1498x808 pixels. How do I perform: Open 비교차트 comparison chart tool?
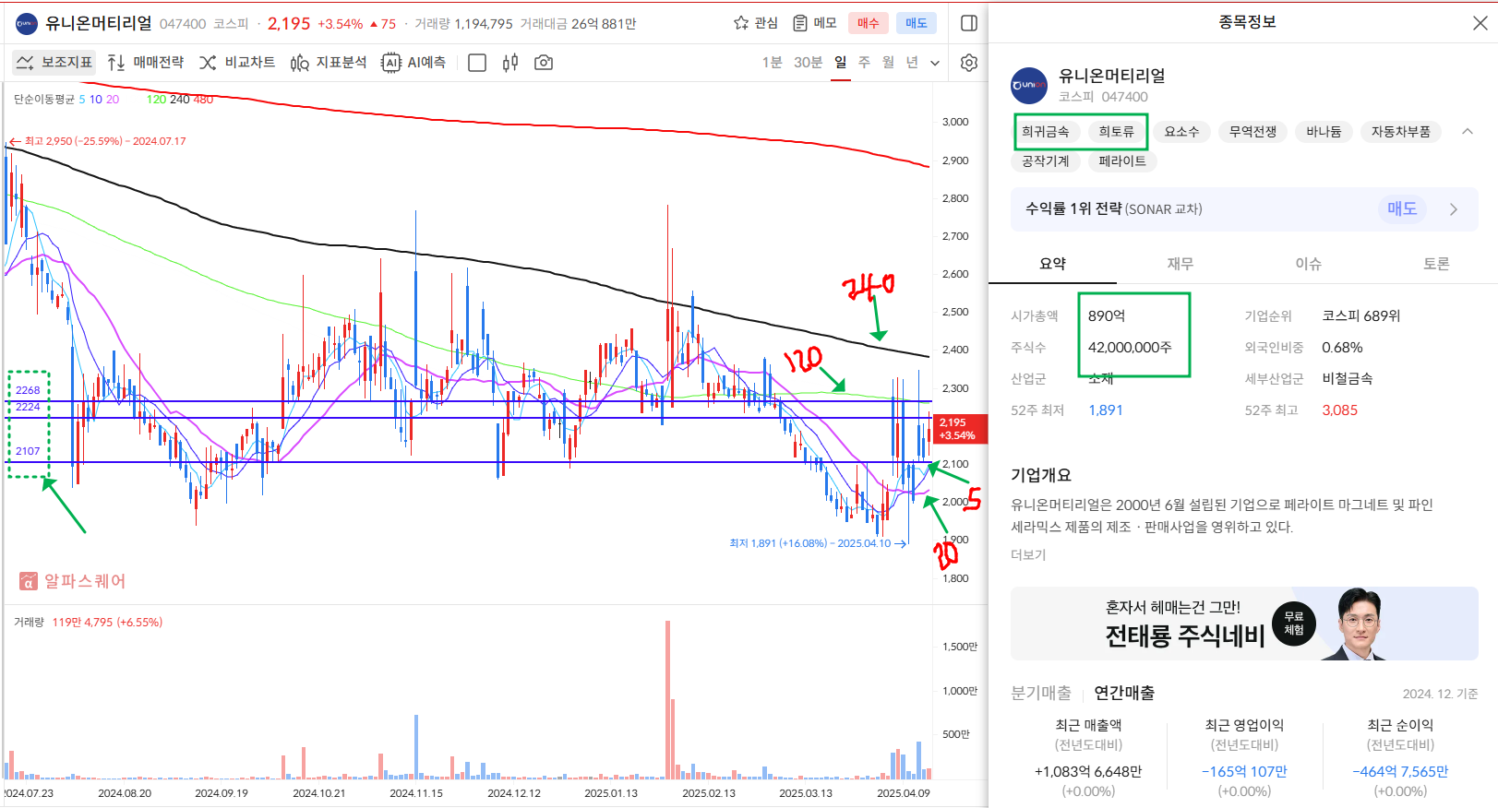click(x=237, y=63)
